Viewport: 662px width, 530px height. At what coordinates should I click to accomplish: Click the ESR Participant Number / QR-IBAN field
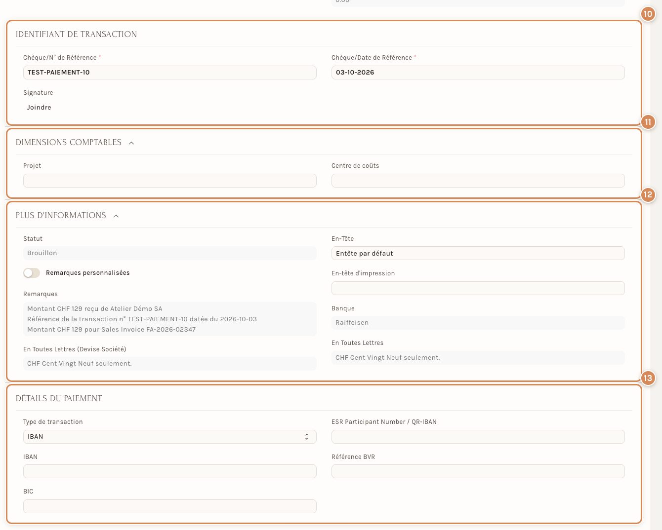pyautogui.click(x=478, y=437)
